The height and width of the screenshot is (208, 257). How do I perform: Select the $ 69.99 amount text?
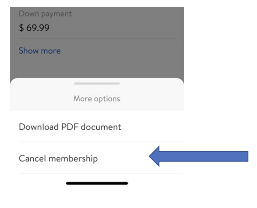point(34,27)
